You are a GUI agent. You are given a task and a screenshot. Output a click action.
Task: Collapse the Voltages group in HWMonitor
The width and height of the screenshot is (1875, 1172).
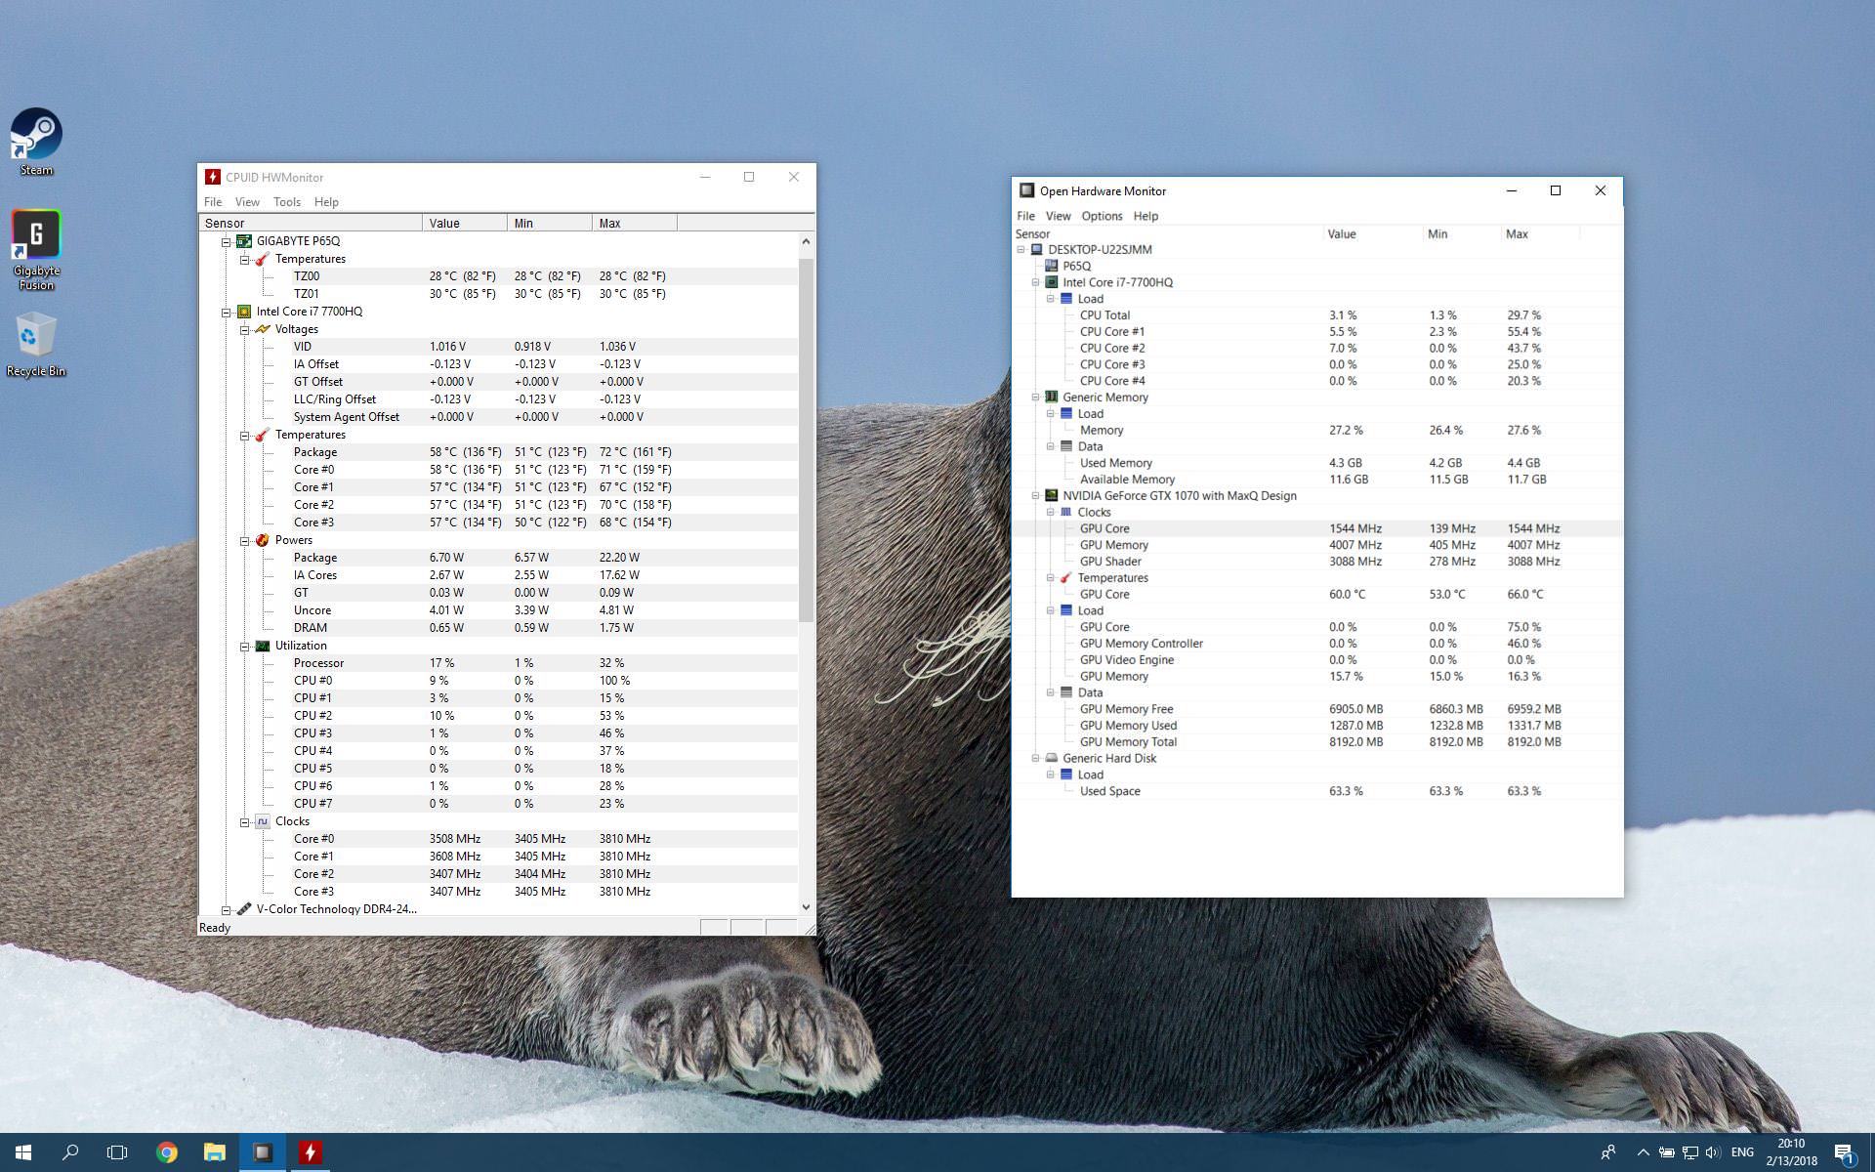pos(245,330)
